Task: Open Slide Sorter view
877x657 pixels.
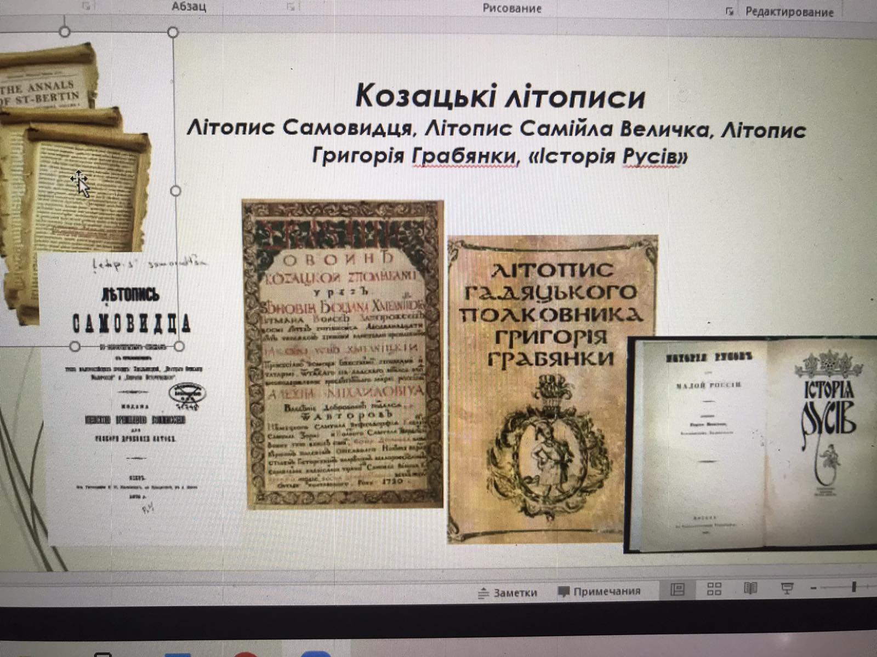Action: (714, 589)
